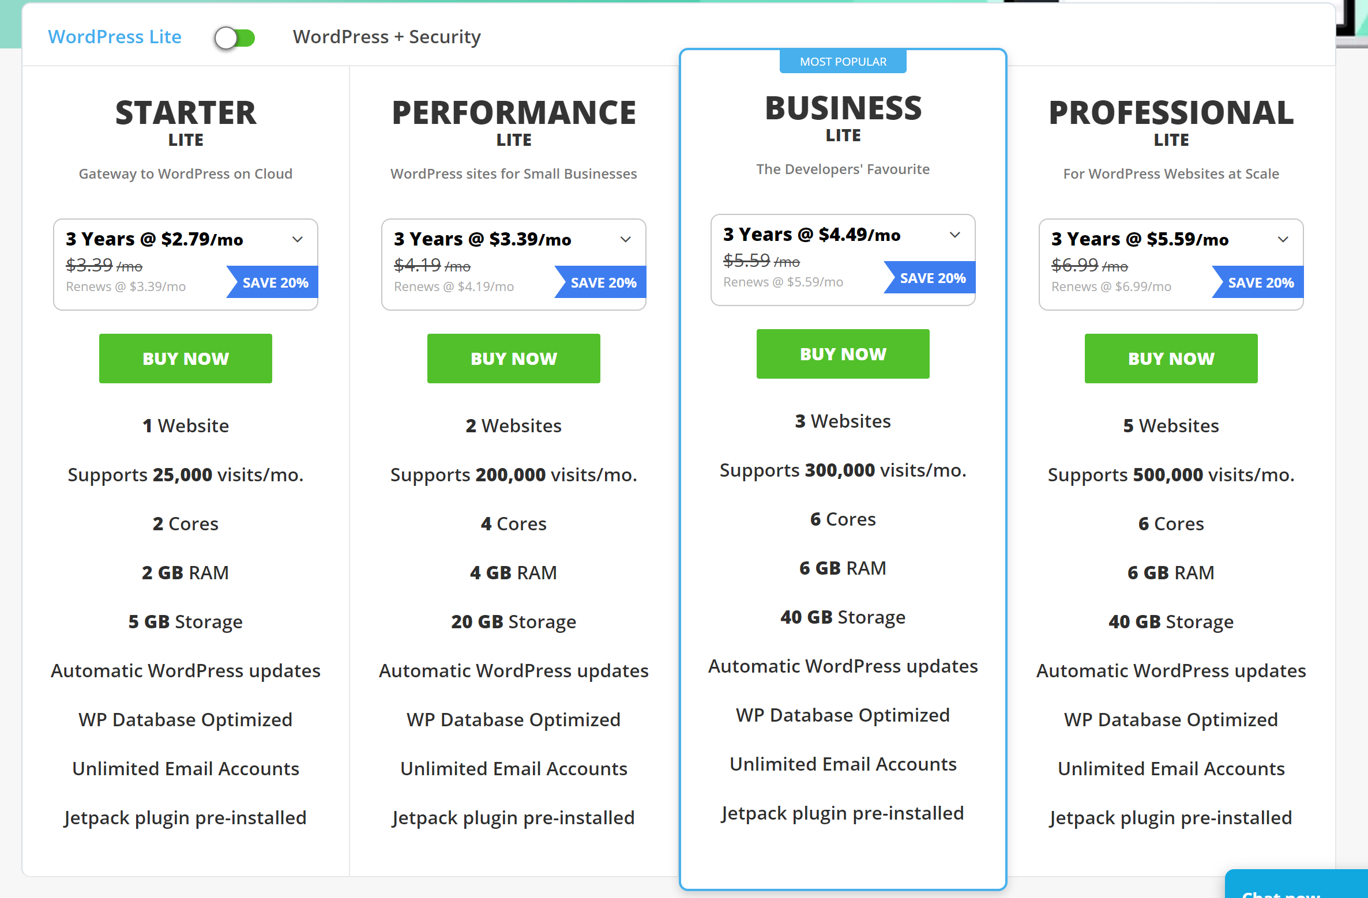Click Professional's SAVE 20% ribbon
The height and width of the screenshot is (898, 1368).
point(1261,282)
